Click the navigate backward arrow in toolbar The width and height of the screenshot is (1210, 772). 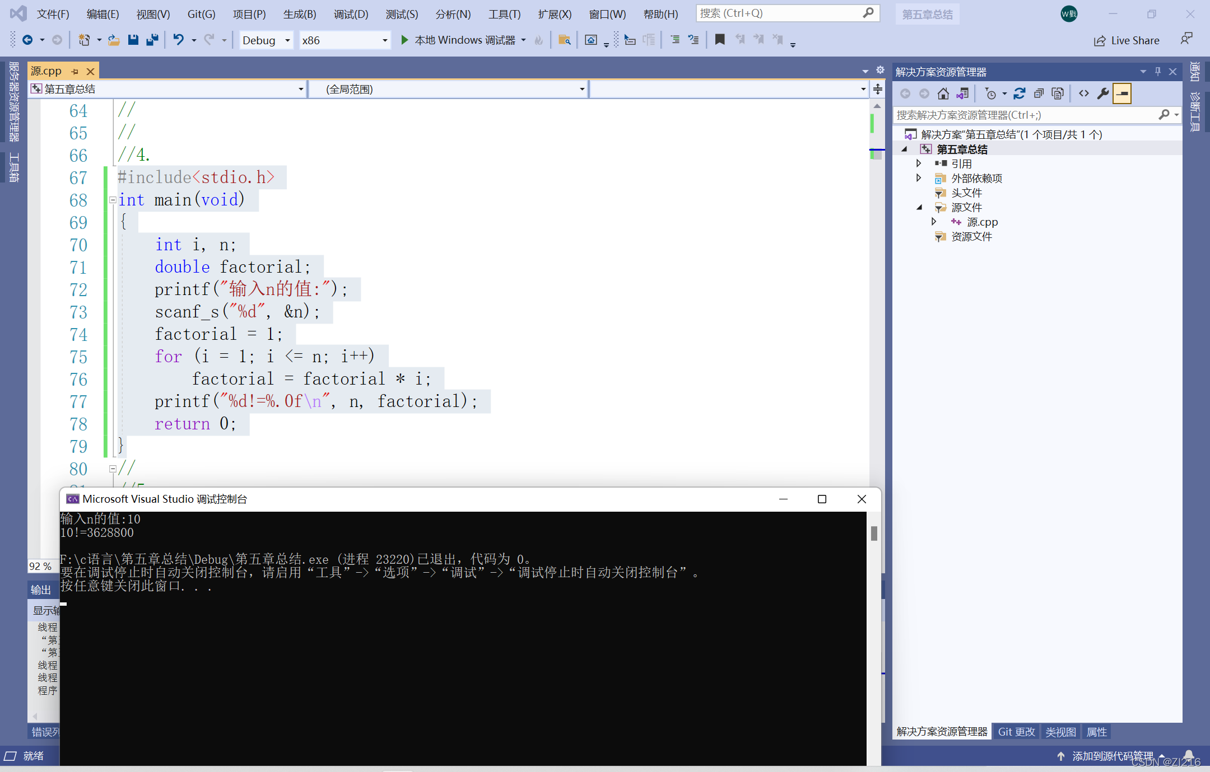point(27,40)
